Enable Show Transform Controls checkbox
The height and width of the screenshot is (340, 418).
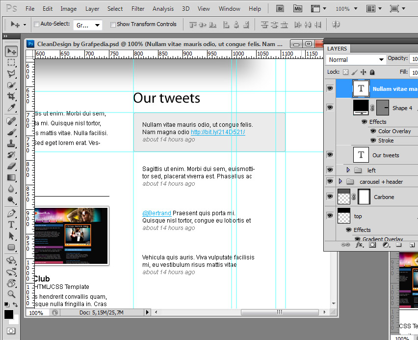113,25
